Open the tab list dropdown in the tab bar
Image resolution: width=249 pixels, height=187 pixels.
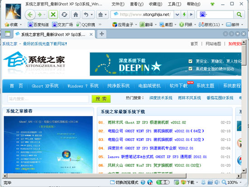237,34
